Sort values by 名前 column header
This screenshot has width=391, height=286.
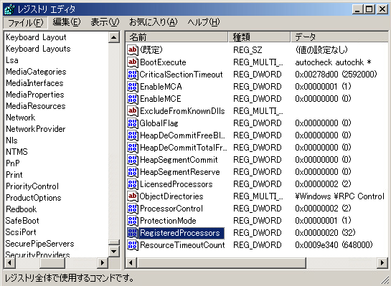coord(176,37)
